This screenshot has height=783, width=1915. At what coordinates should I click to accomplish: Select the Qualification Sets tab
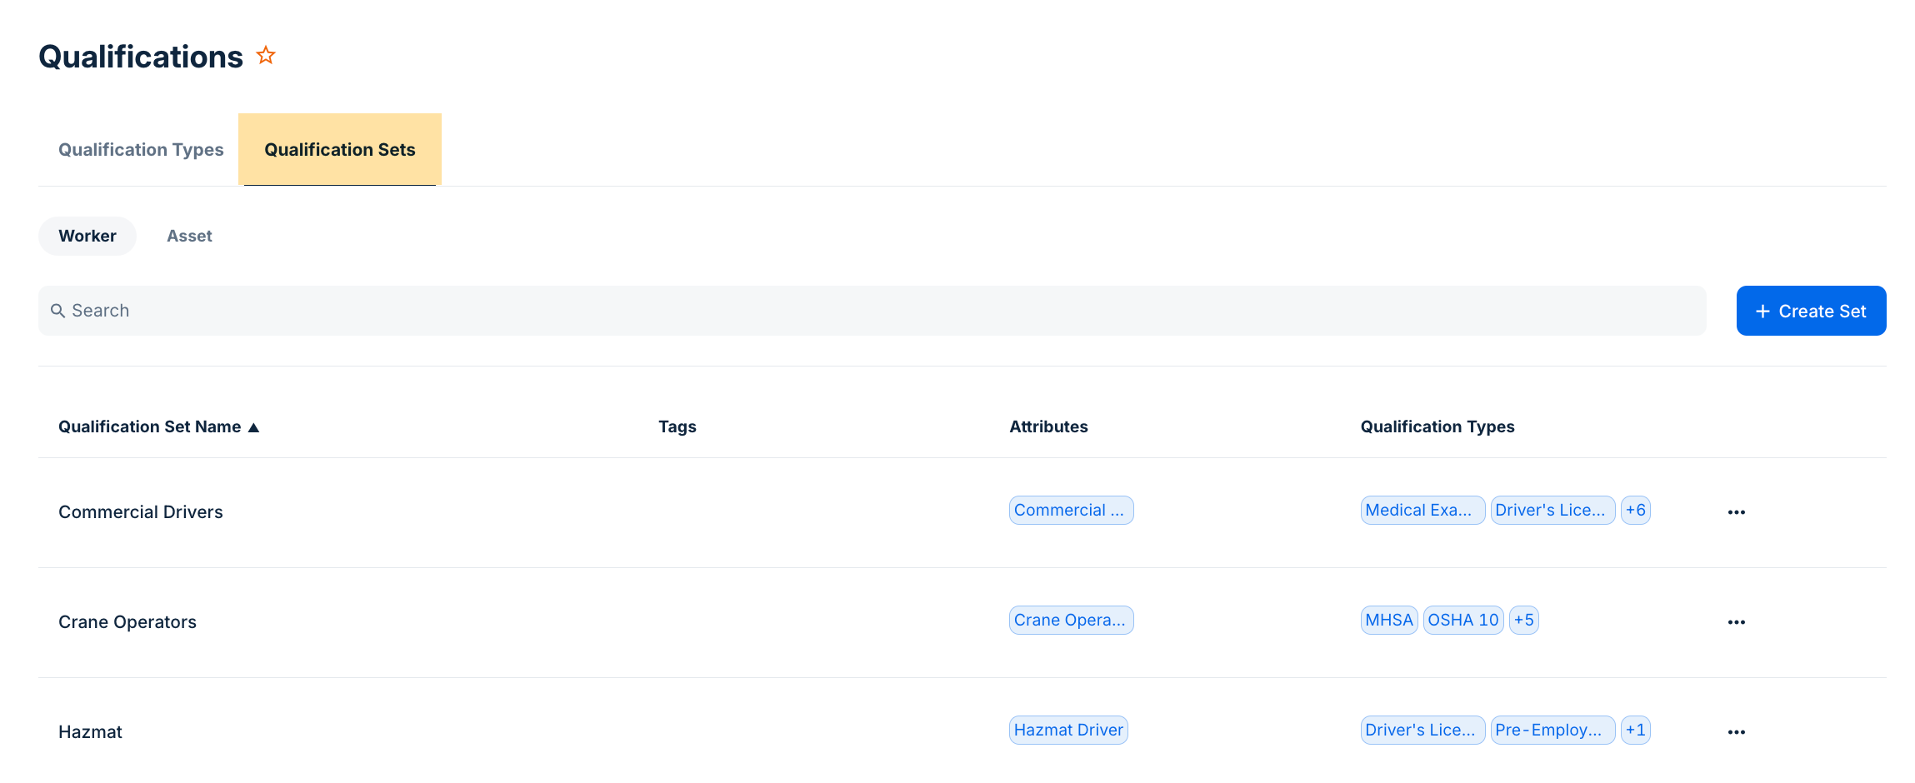[339, 150]
